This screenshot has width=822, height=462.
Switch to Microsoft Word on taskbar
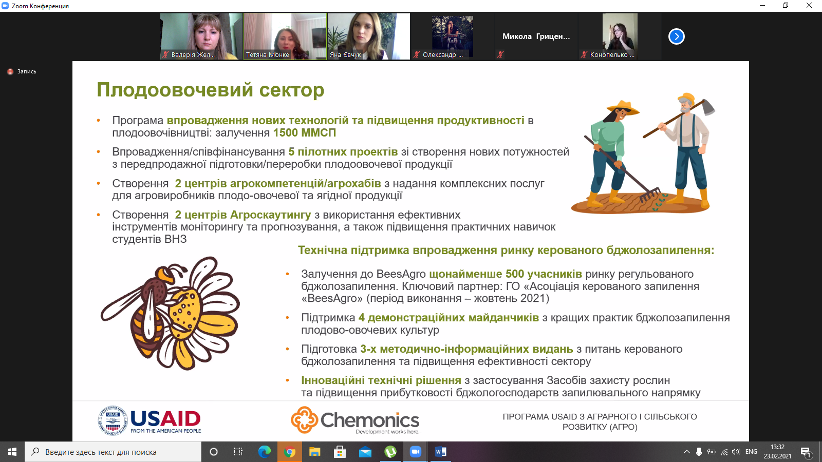click(441, 452)
